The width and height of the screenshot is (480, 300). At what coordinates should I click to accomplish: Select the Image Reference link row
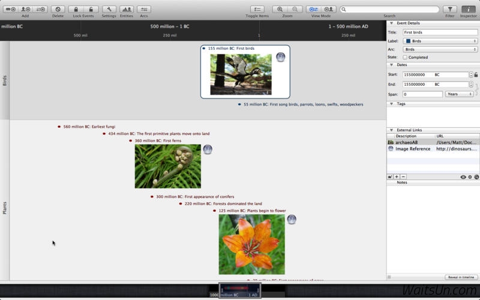tap(433, 149)
